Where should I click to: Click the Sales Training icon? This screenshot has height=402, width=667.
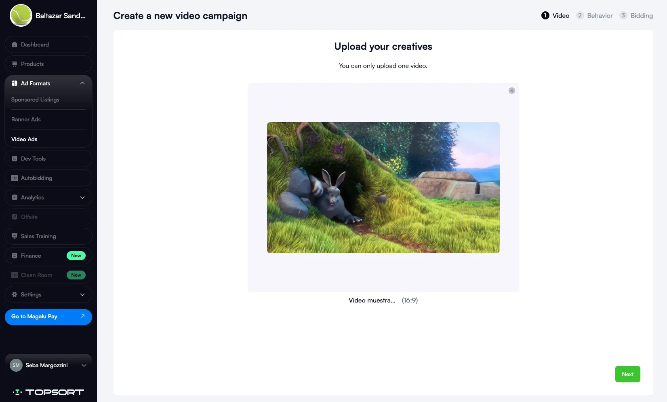coord(15,236)
